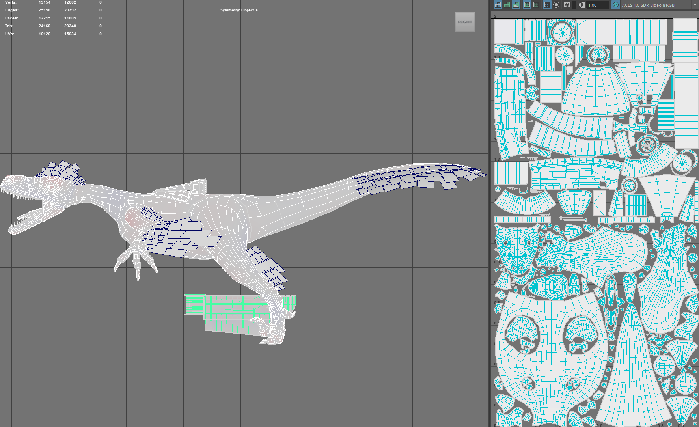This screenshot has width=699, height=427.
Task: Click the UVs value 15034
Action: coord(70,34)
